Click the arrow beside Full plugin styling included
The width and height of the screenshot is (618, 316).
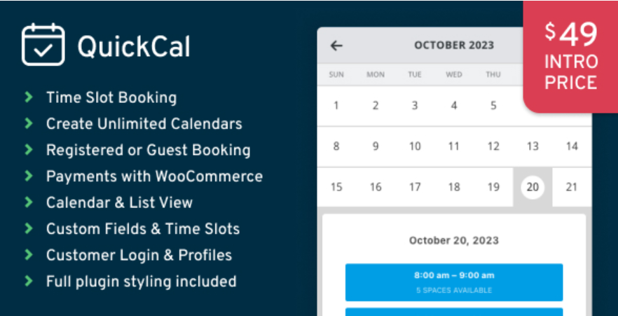pyautogui.click(x=29, y=282)
